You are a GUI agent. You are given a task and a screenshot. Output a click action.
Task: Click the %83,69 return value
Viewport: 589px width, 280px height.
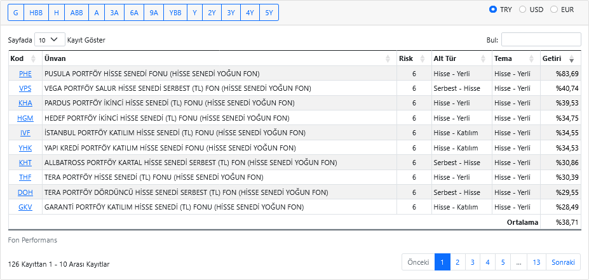567,74
